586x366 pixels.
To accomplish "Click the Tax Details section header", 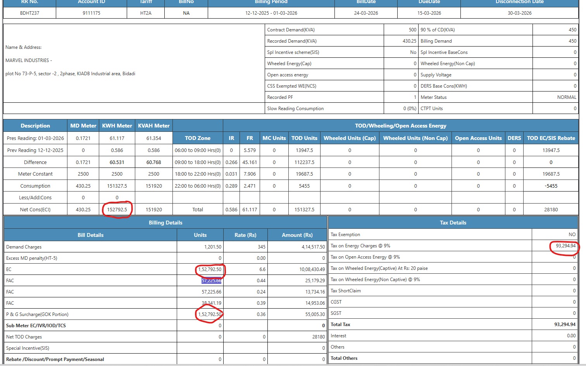I will (453, 223).
